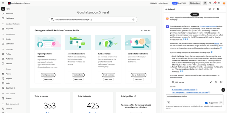Image resolution: width=227 pixels, height=113 pixels.
Task: Open Audiences in the sidebar
Action: [x=9, y=59]
